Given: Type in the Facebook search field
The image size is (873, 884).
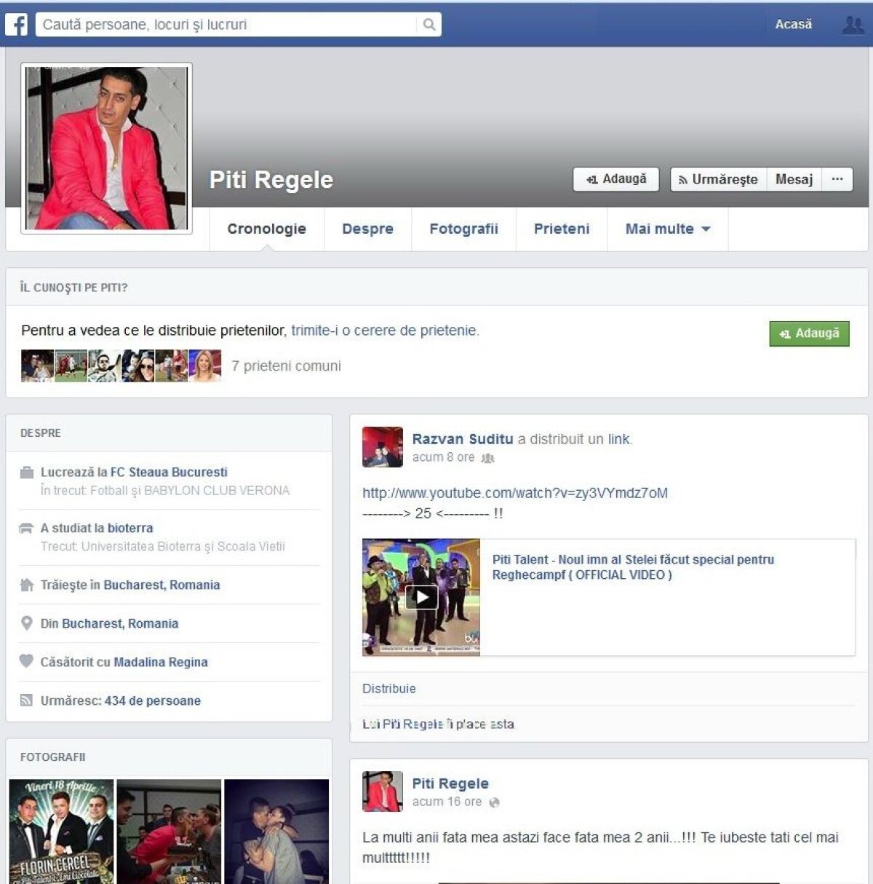Looking at the screenshot, I should pos(226,25).
